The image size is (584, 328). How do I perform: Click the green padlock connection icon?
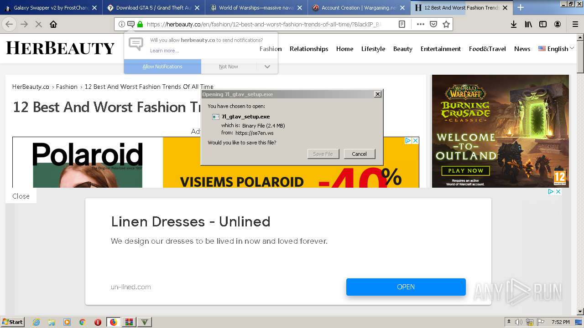(140, 24)
